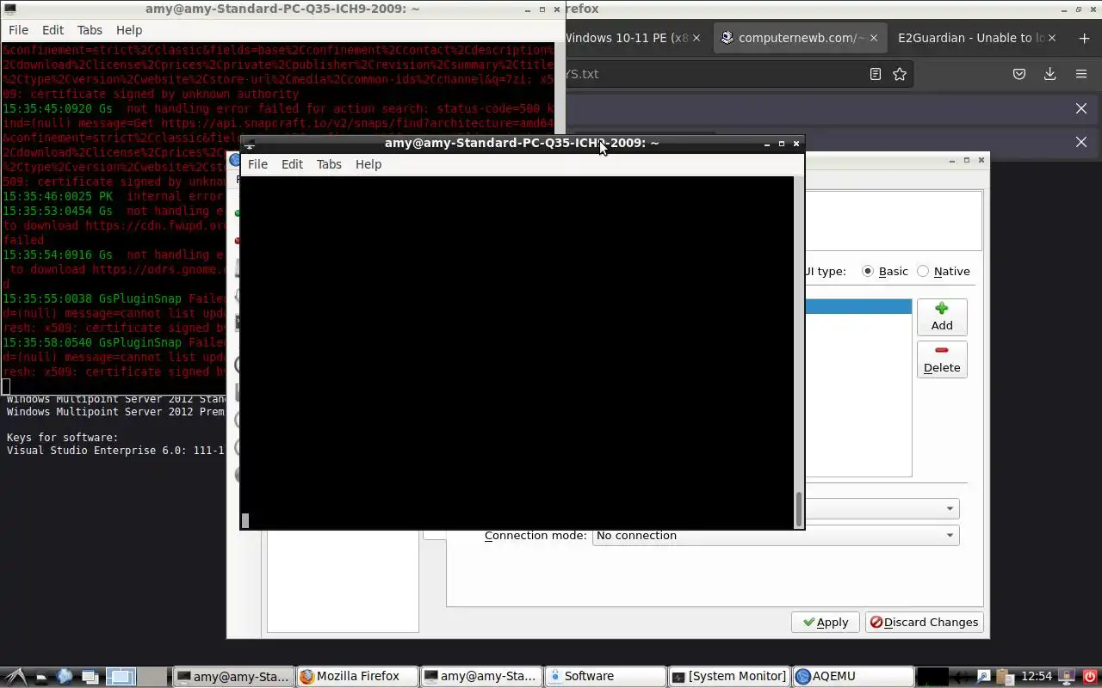Viewport: 1102px width, 688px height.
Task: Click the 'Connection mode:' label
Action: (535, 535)
